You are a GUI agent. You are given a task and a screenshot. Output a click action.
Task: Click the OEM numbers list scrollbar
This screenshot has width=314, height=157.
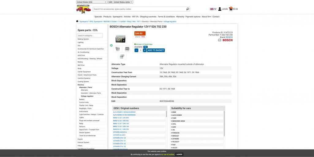(x=166, y=114)
